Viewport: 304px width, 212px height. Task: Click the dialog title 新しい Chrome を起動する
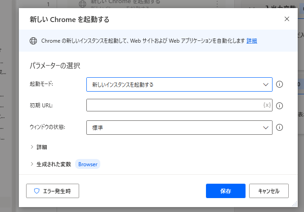69,20
